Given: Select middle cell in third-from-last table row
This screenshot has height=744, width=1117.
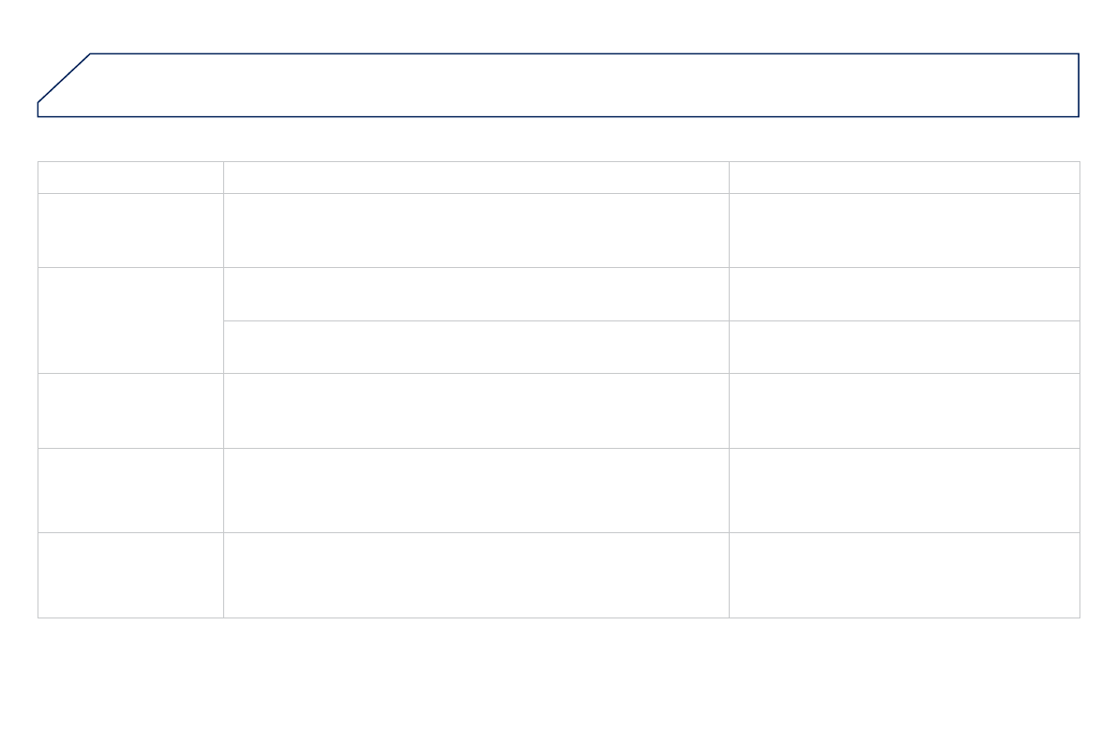Looking at the screenshot, I should (475, 411).
